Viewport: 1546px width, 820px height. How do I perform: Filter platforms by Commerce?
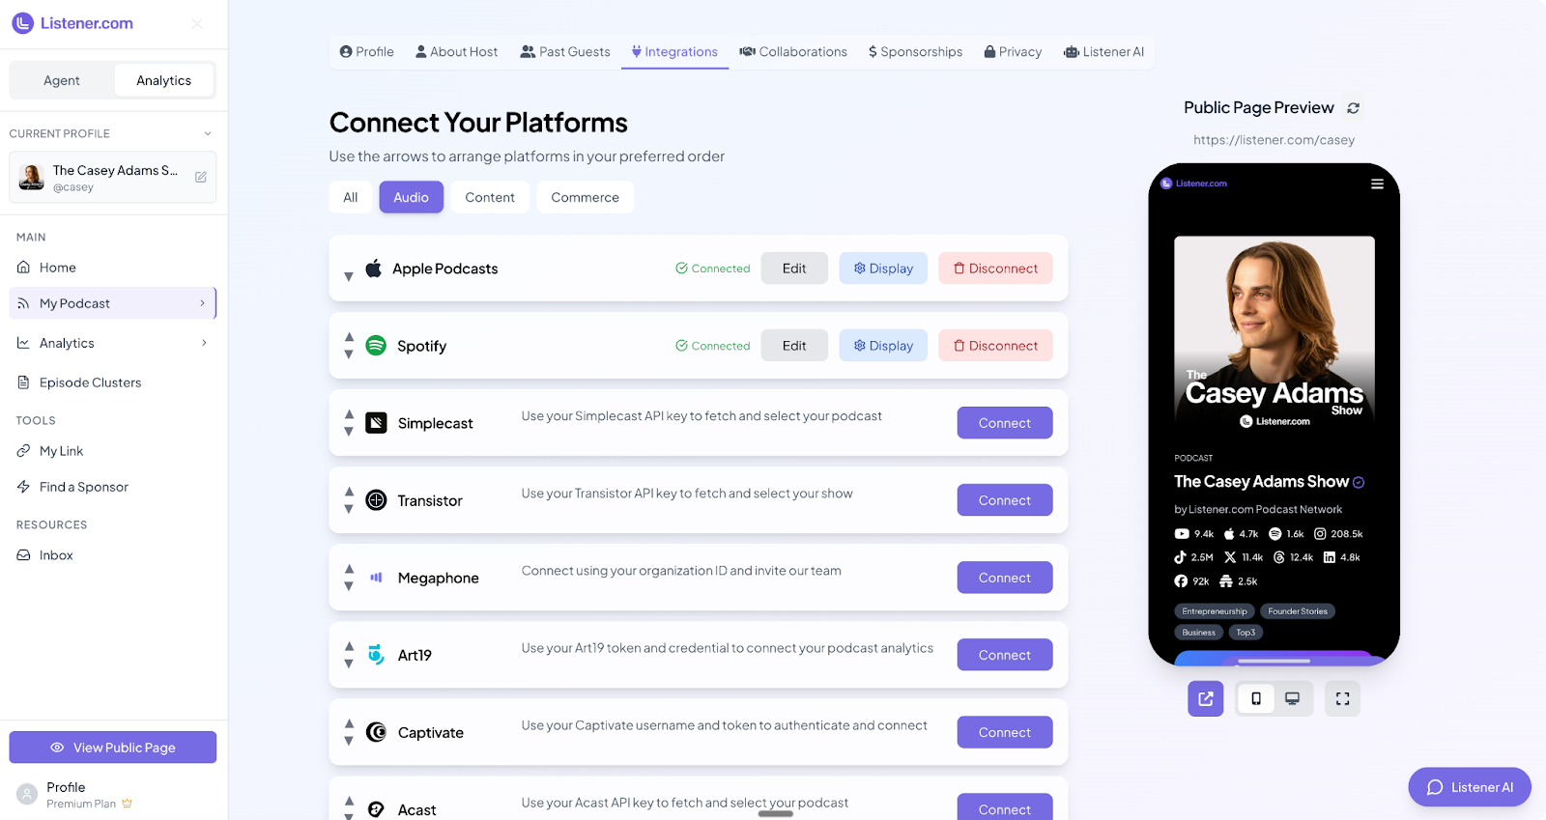click(585, 197)
